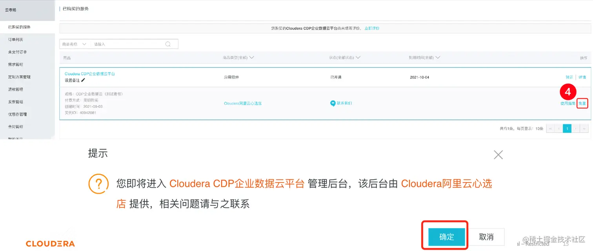Viewport: 593px width, 251px height.
Task: Click the 云市场 sidebar heading
Action: [x=11, y=10]
